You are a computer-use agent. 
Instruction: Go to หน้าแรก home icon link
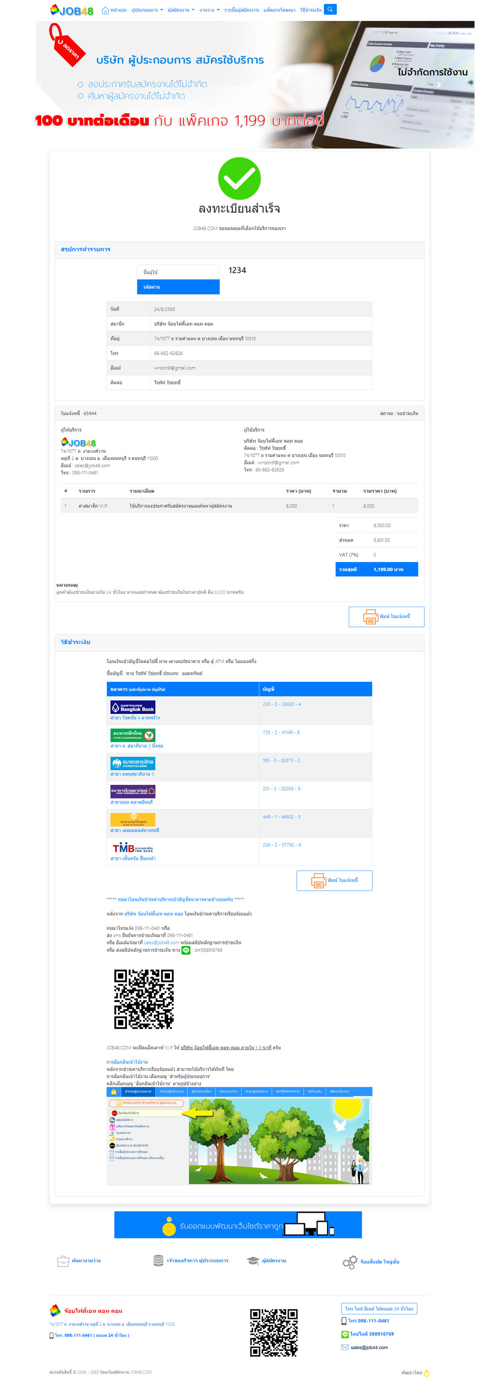[114, 10]
